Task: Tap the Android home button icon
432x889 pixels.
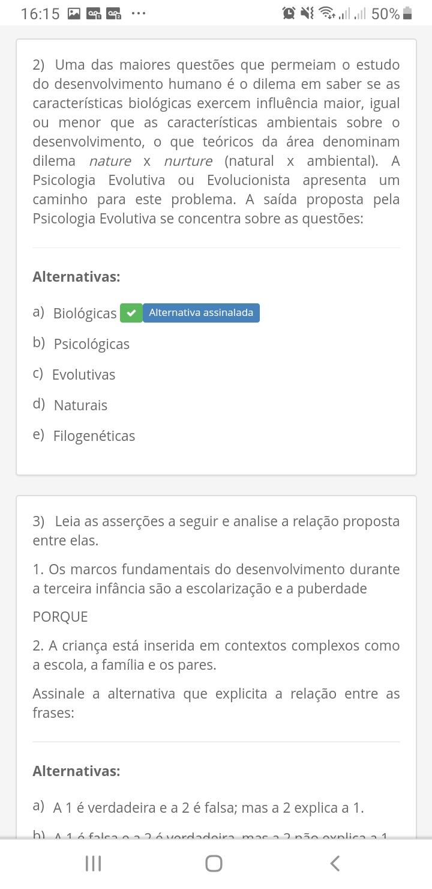Action: click(x=214, y=863)
